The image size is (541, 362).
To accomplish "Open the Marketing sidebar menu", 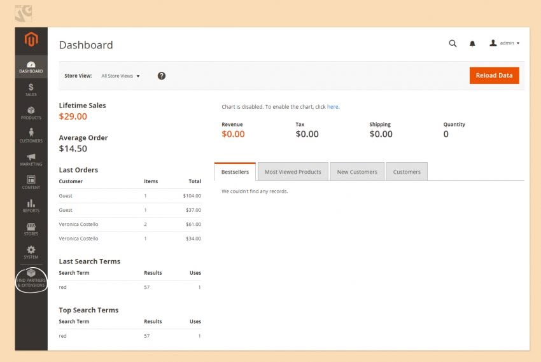I will tap(31, 159).
